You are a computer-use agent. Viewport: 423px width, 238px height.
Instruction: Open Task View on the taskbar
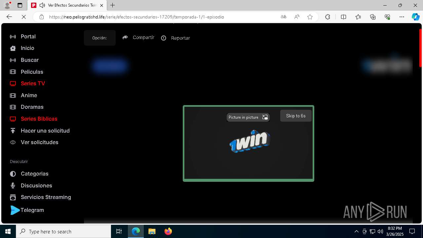point(119,231)
